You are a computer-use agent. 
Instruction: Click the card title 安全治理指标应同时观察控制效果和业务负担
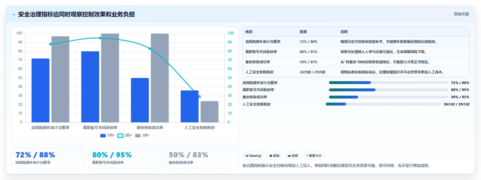[x=76, y=14]
